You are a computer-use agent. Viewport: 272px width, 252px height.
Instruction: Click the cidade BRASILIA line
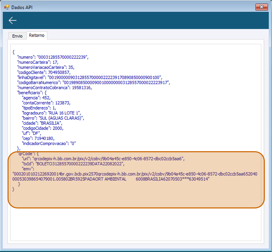(x=42, y=123)
